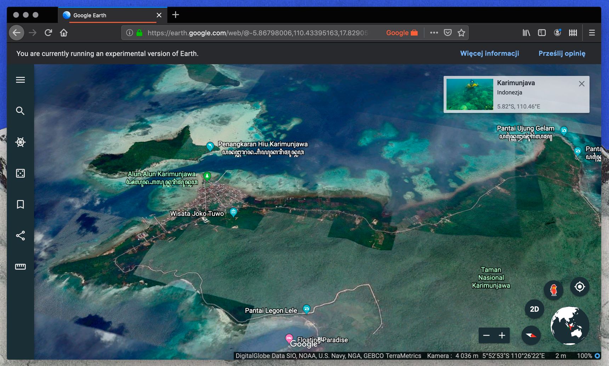This screenshot has height=366, width=609.
Task: Select the Wisata Joko Tuwo marker
Action: coord(233,212)
